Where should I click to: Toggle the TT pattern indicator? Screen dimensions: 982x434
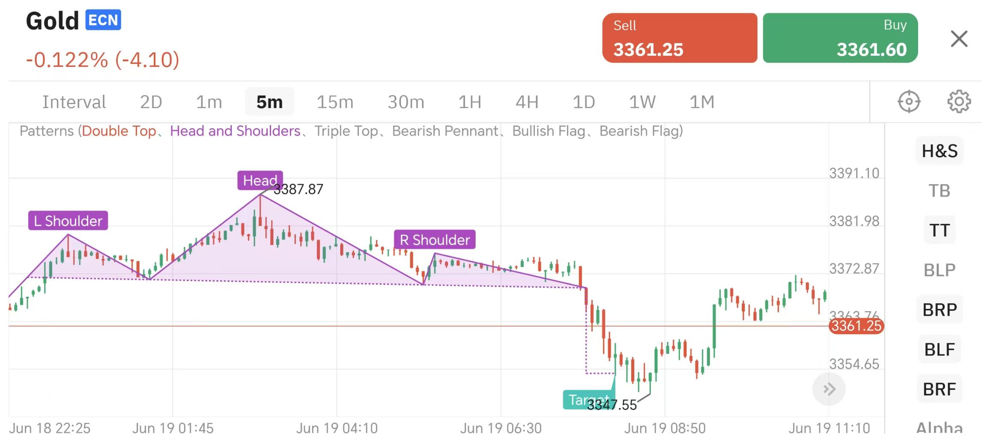click(x=940, y=230)
